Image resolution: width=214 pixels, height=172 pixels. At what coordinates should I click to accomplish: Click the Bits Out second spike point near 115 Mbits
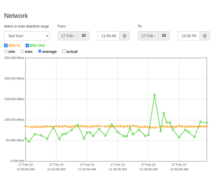(x=163, y=113)
